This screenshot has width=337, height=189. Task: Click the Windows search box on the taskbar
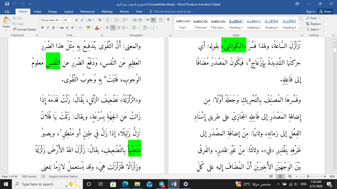[47, 184]
